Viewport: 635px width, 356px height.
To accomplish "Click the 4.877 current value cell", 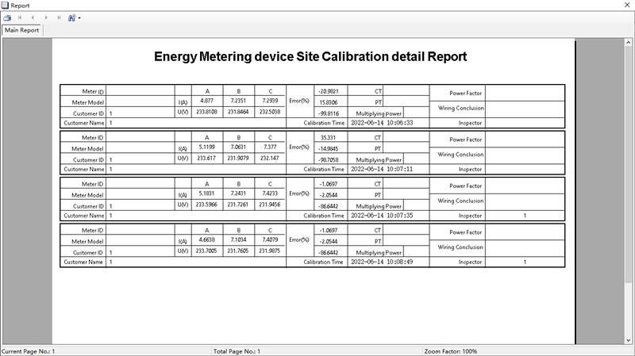I will coord(206,101).
